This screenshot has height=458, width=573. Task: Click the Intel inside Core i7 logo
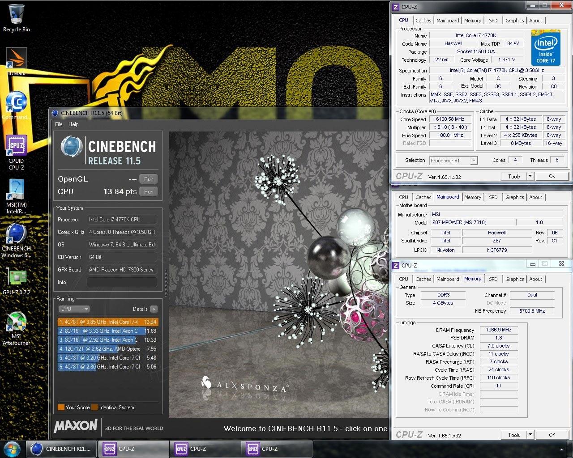pos(546,48)
